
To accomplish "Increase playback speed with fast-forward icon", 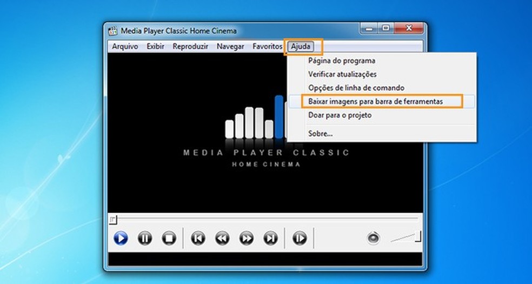I will pos(247,238).
